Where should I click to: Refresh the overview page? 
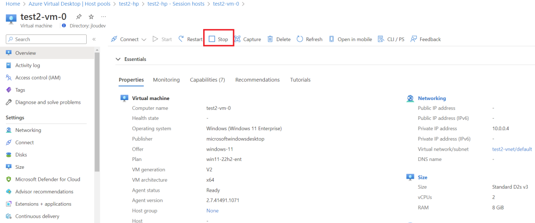pos(309,39)
